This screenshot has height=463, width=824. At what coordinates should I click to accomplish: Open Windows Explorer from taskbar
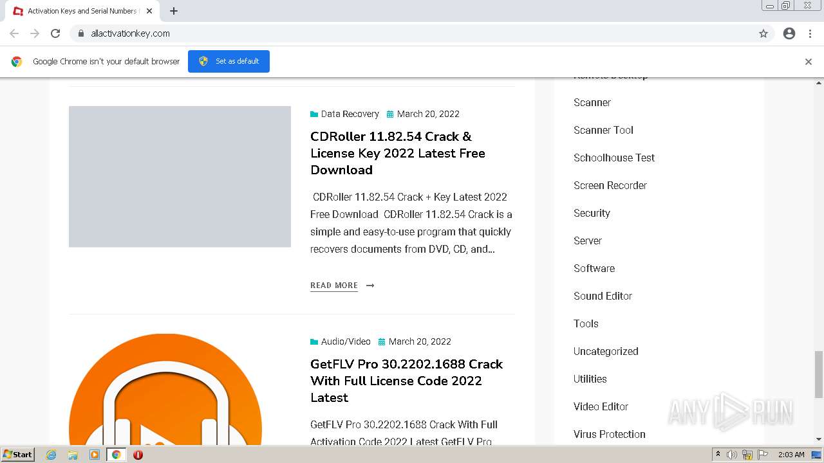pyautogui.click(x=73, y=455)
